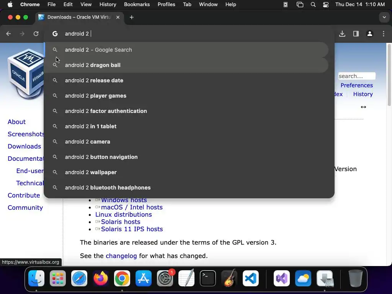Toggle the Chrome side panel icon

click(356, 34)
